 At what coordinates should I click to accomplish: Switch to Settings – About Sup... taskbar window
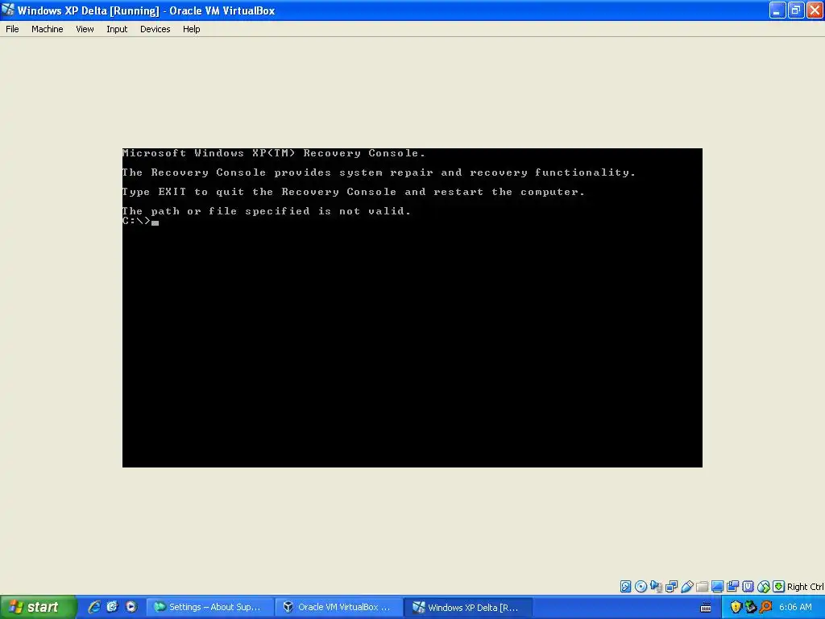tap(210, 607)
